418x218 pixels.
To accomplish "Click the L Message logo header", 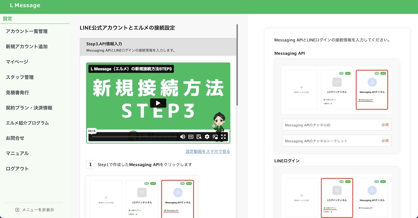I will point(25,5).
